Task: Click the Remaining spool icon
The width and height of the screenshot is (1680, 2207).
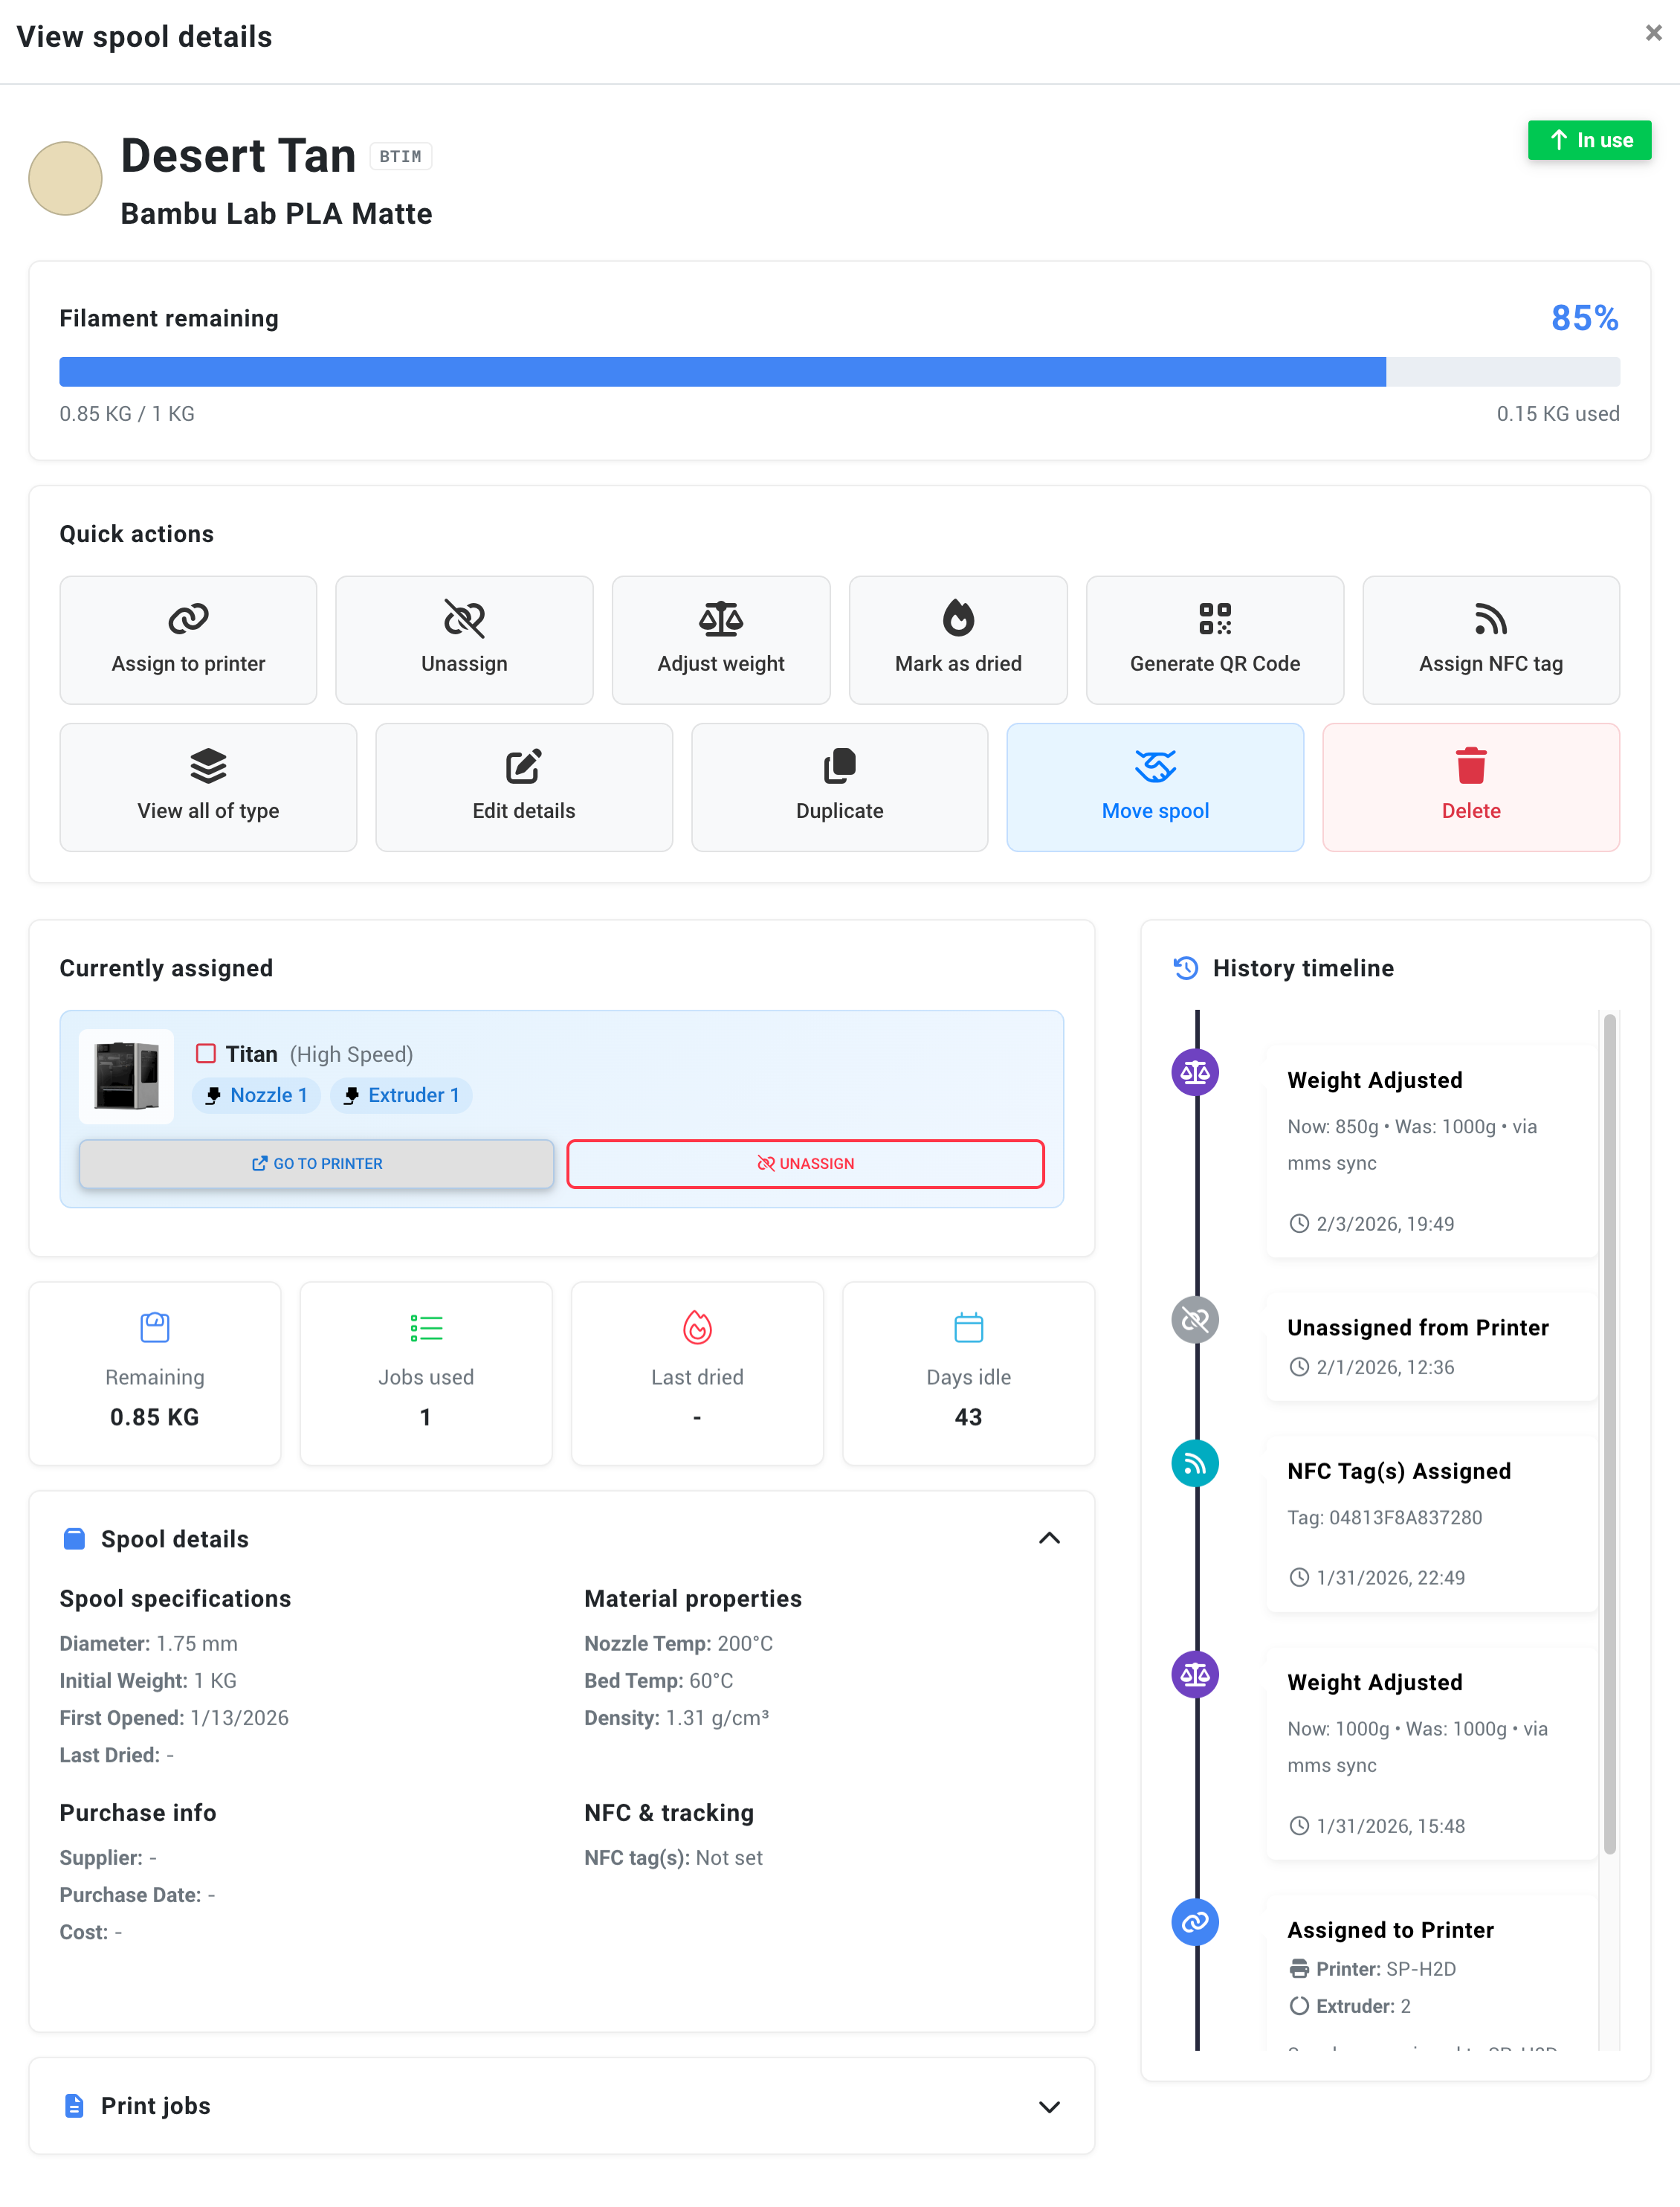Action: click(x=155, y=1327)
